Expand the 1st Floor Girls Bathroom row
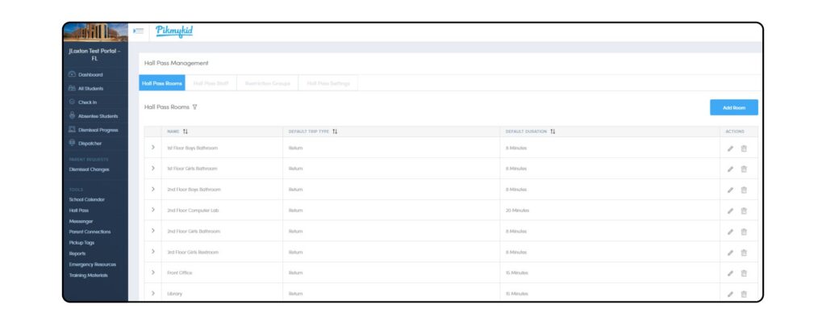The height and width of the screenshot is (326, 826). point(152,169)
